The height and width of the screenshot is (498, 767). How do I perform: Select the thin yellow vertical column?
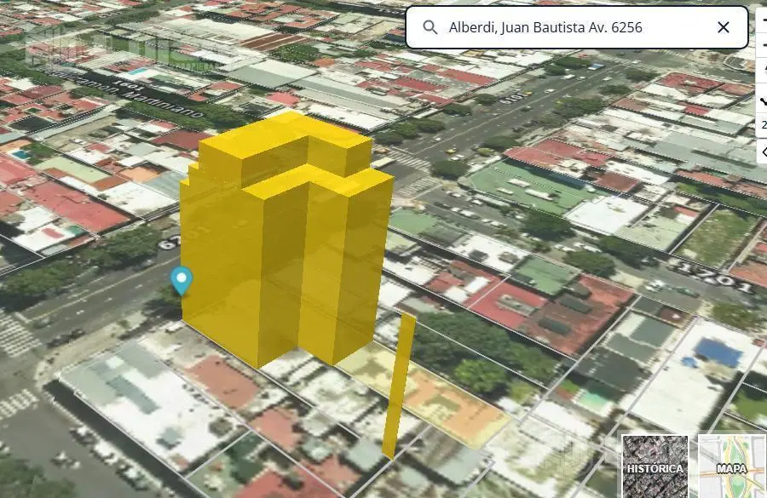pos(399,386)
